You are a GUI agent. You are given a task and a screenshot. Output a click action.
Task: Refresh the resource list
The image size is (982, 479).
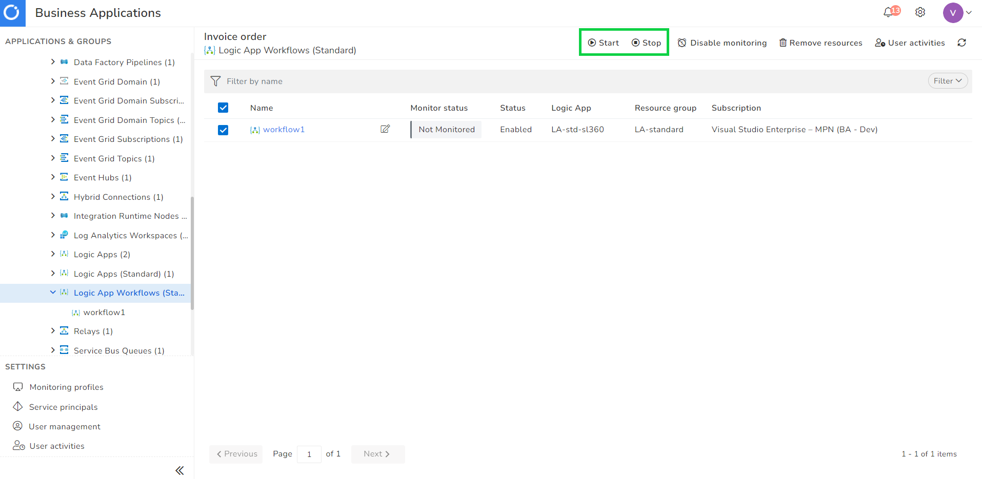(x=962, y=43)
